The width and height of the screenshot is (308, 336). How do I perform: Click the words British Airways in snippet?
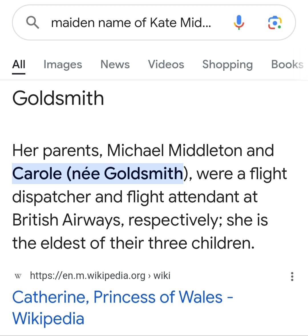pyautogui.click(x=68, y=220)
